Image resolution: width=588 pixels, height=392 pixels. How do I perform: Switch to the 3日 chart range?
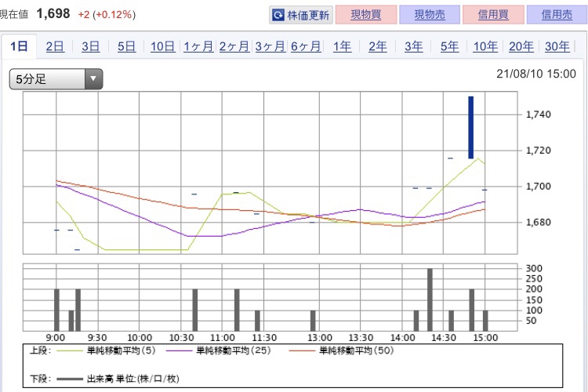91,46
